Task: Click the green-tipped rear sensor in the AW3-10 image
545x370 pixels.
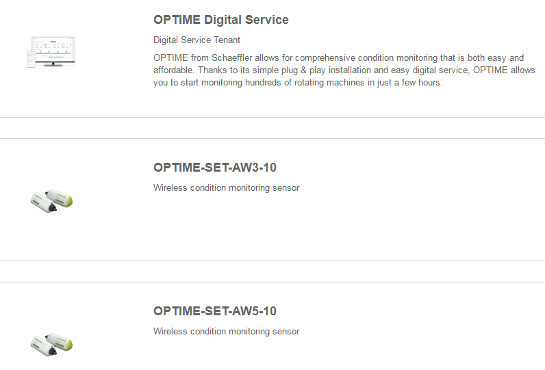Action: pyautogui.click(x=60, y=197)
